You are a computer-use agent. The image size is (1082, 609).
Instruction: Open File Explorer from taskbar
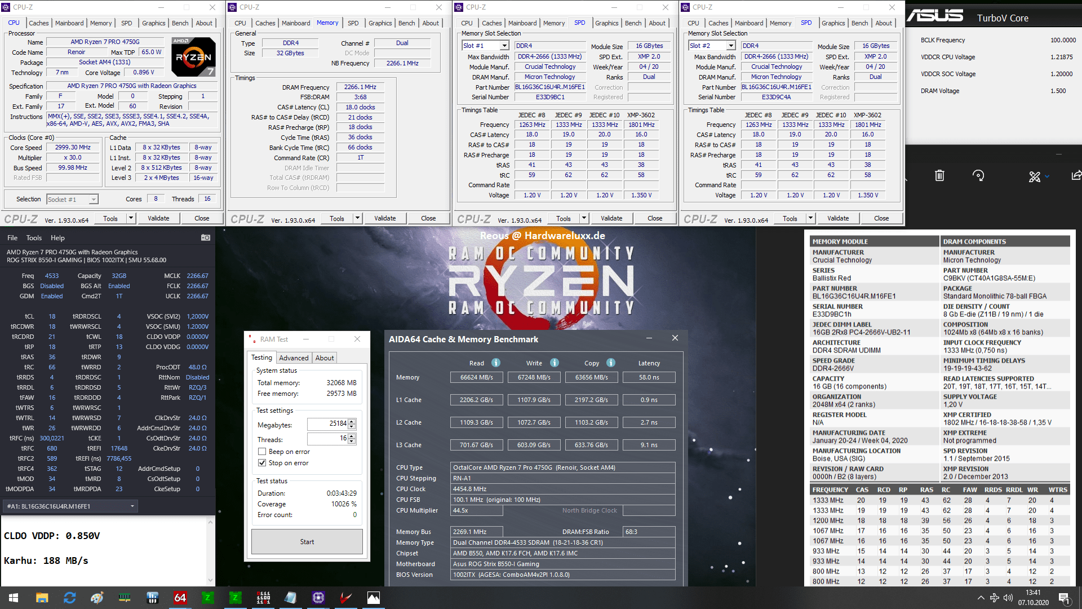pos(42,598)
